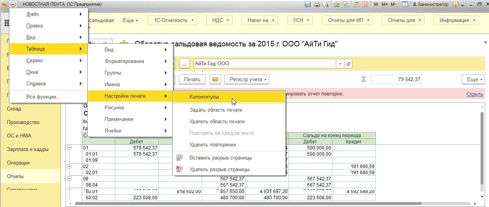This screenshot has width=489, height=207.
Task: Add to favorites with the star-arrow icon
Action: 337,4
